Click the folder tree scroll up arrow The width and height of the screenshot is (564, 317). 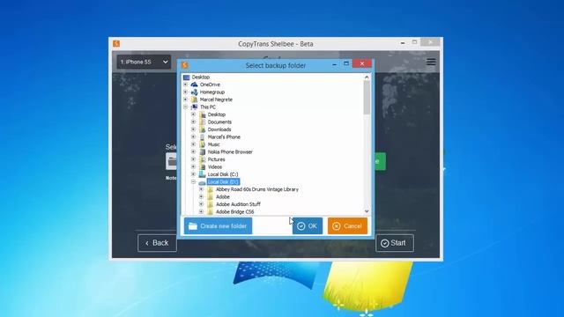point(367,77)
